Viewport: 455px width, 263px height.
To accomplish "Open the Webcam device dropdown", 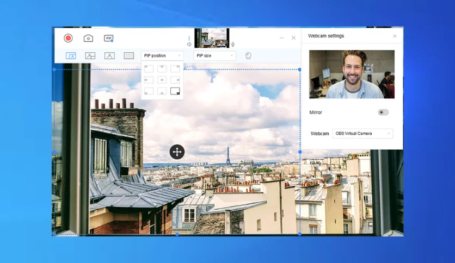I will point(362,134).
